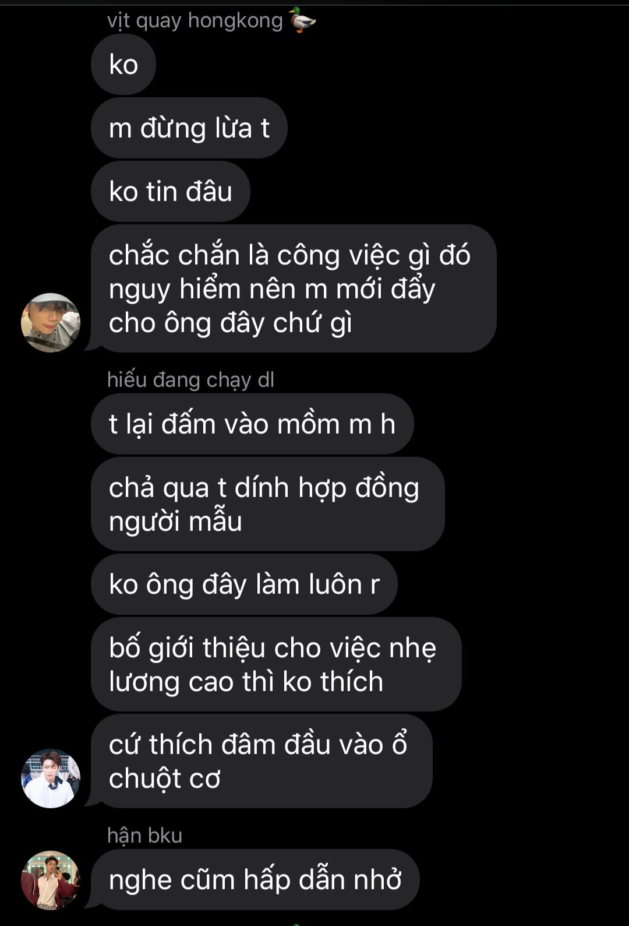The height and width of the screenshot is (926, 629).
Task: Open avatar of hiếu đang chạy dl
Action: (x=51, y=779)
